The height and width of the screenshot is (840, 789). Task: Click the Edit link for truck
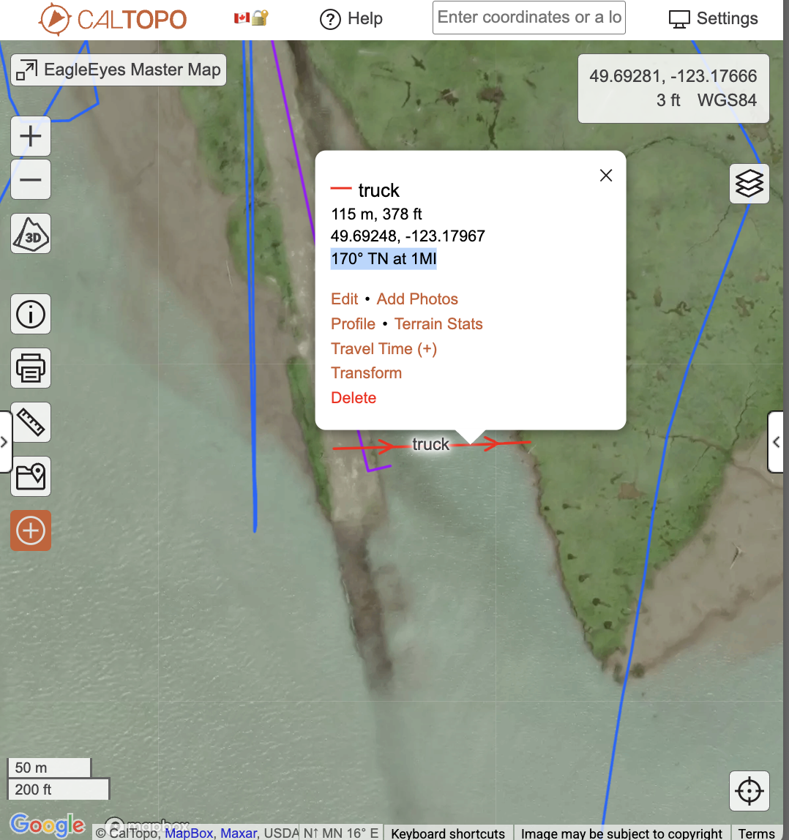(345, 299)
